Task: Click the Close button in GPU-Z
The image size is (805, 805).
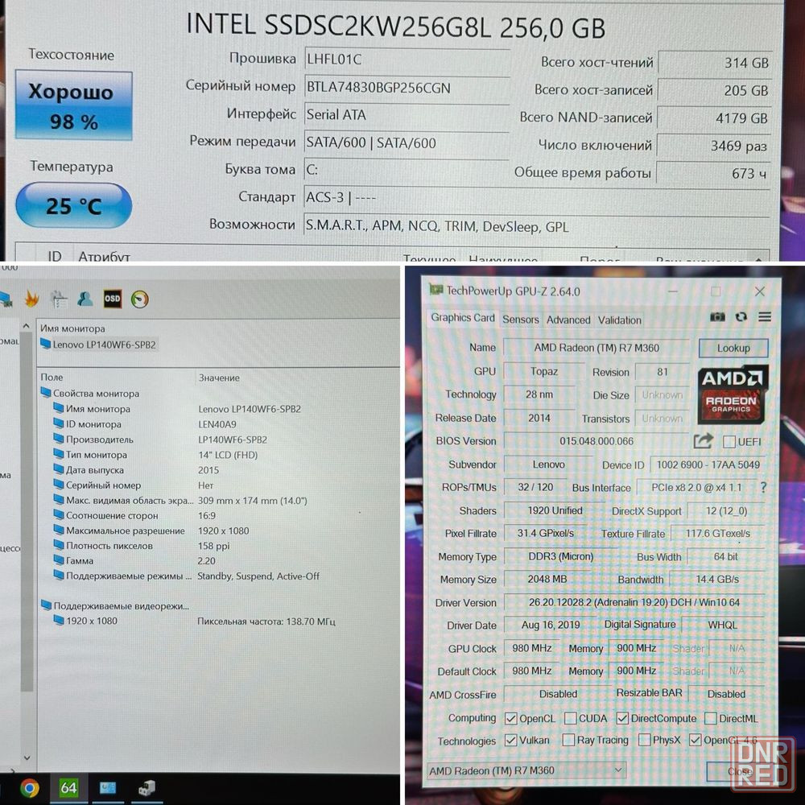Action: [740, 770]
